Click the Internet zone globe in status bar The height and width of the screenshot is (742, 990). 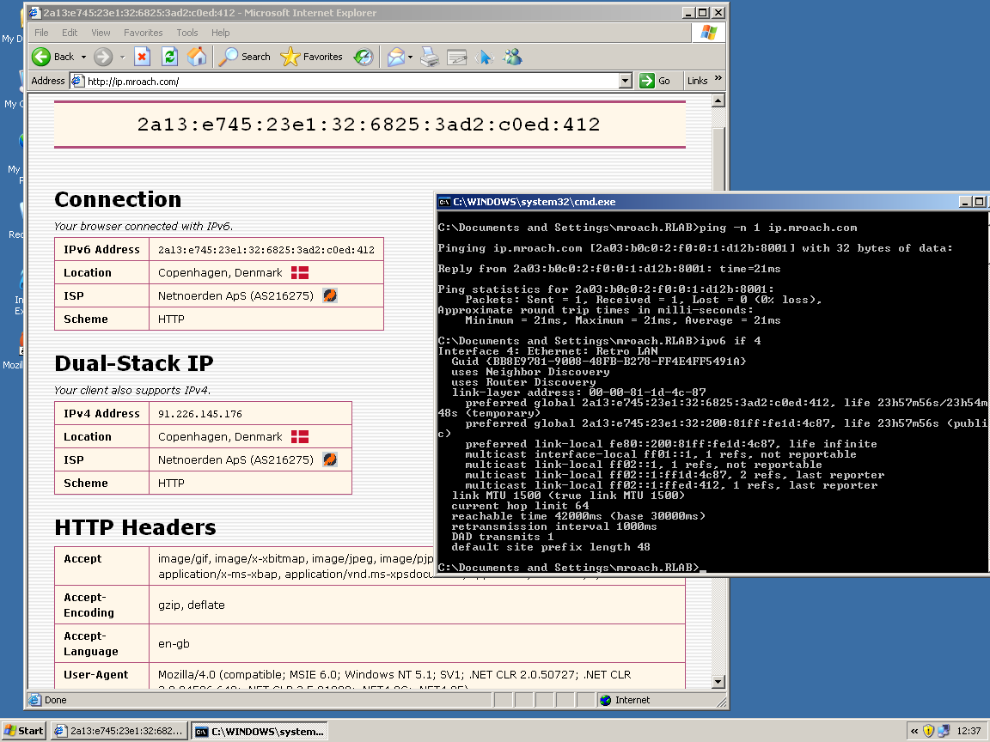pyautogui.click(x=606, y=700)
